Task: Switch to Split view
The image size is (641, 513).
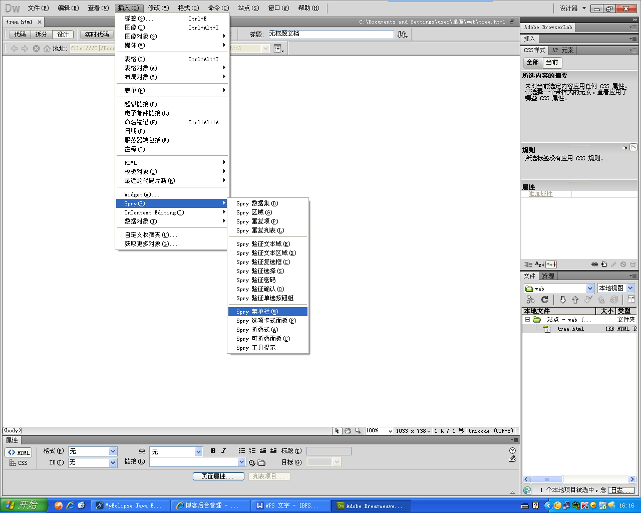Action: (41, 35)
